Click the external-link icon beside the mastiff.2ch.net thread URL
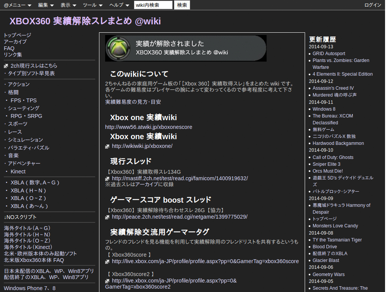Screen dimensions: 390x292 (x=107, y=178)
